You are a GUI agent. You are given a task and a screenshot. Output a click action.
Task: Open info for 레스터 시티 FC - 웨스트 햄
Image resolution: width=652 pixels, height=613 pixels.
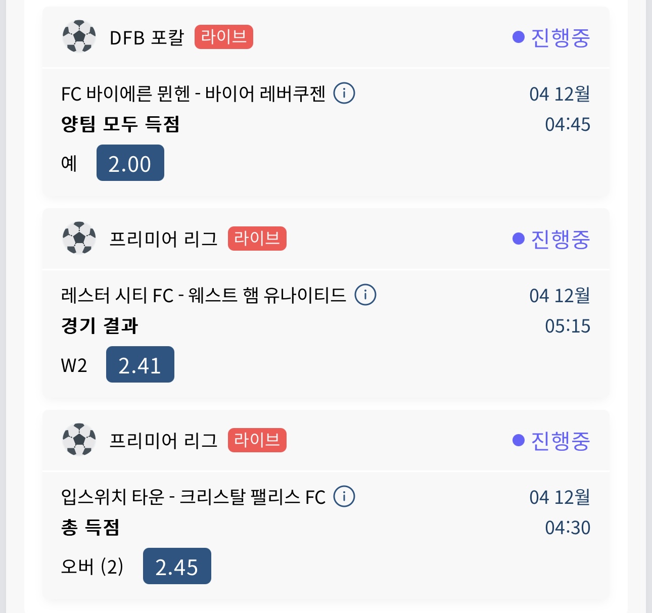tap(365, 295)
